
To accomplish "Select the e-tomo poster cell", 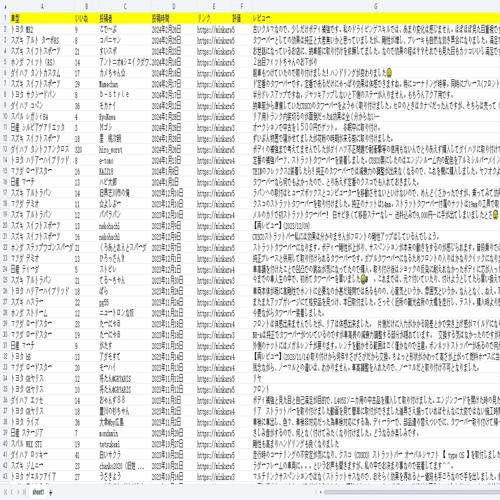I will coord(125,160).
